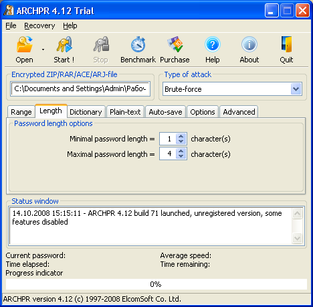
Task: Open the Help menu in menu bar
Action: point(70,25)
